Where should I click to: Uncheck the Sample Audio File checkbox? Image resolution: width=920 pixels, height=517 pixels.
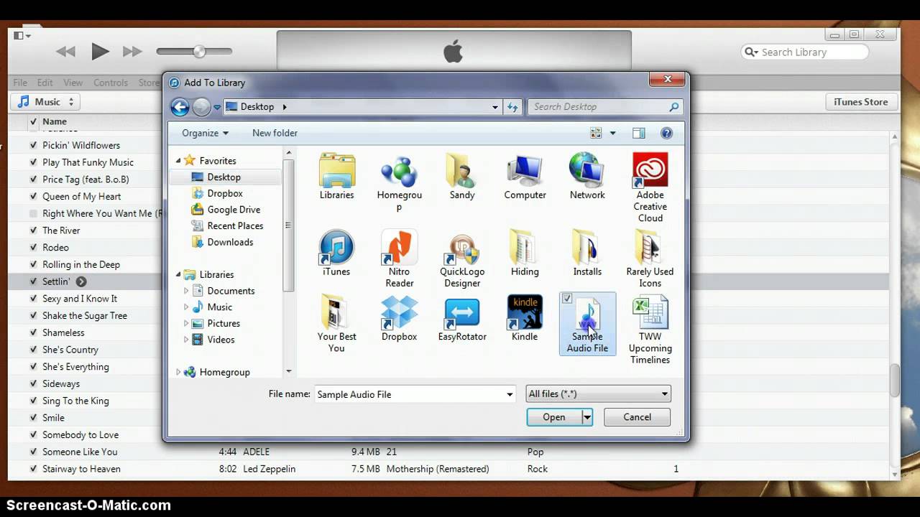pyautogui.click(x=567, y=299)
